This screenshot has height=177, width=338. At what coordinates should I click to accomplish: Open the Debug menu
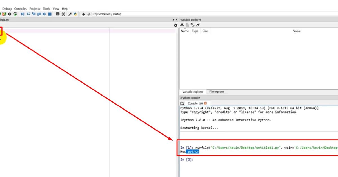click(7, 9)
